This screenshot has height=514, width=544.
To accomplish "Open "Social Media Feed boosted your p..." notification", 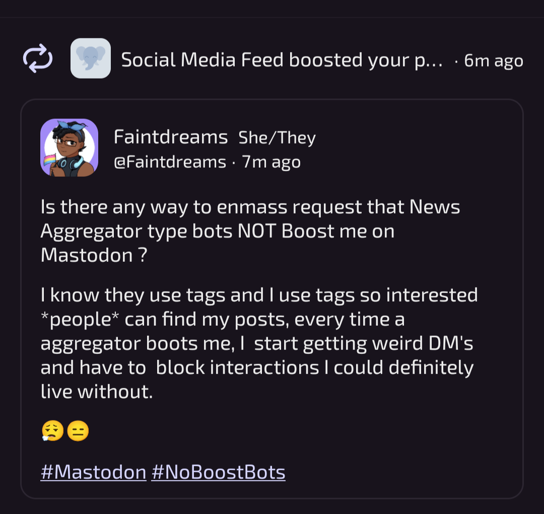I will [282, 60].
